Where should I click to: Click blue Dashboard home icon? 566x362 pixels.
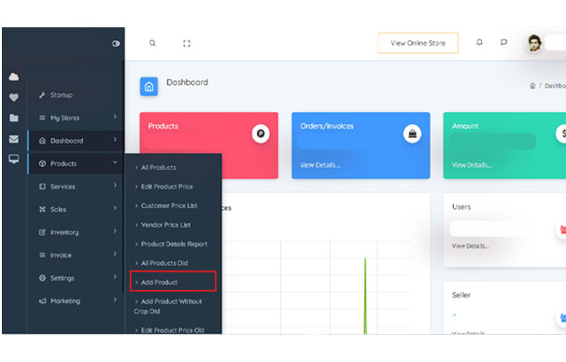click(149, 87)
